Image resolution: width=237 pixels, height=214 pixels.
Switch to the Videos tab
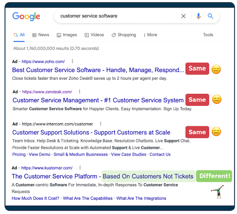point(94,35)
